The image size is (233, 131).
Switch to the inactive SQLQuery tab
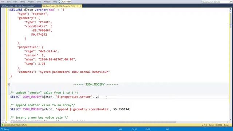(x=18, y=6)
